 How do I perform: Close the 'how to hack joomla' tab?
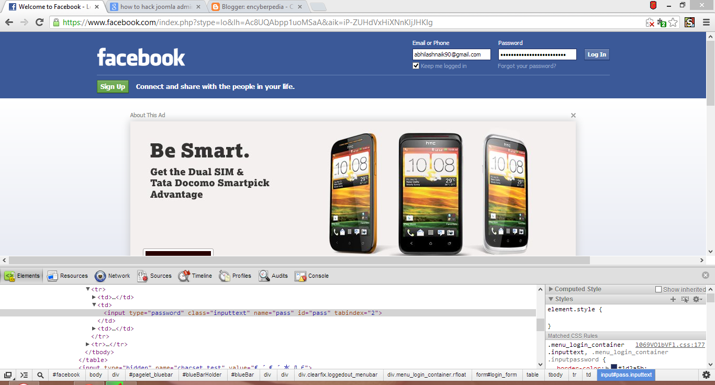tap(198, 7)
